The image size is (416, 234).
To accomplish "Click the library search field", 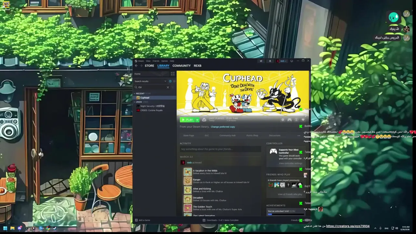I will coord(152,87).
